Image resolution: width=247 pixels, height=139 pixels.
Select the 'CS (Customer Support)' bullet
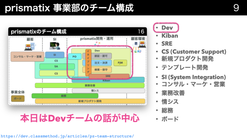[194, 52]
